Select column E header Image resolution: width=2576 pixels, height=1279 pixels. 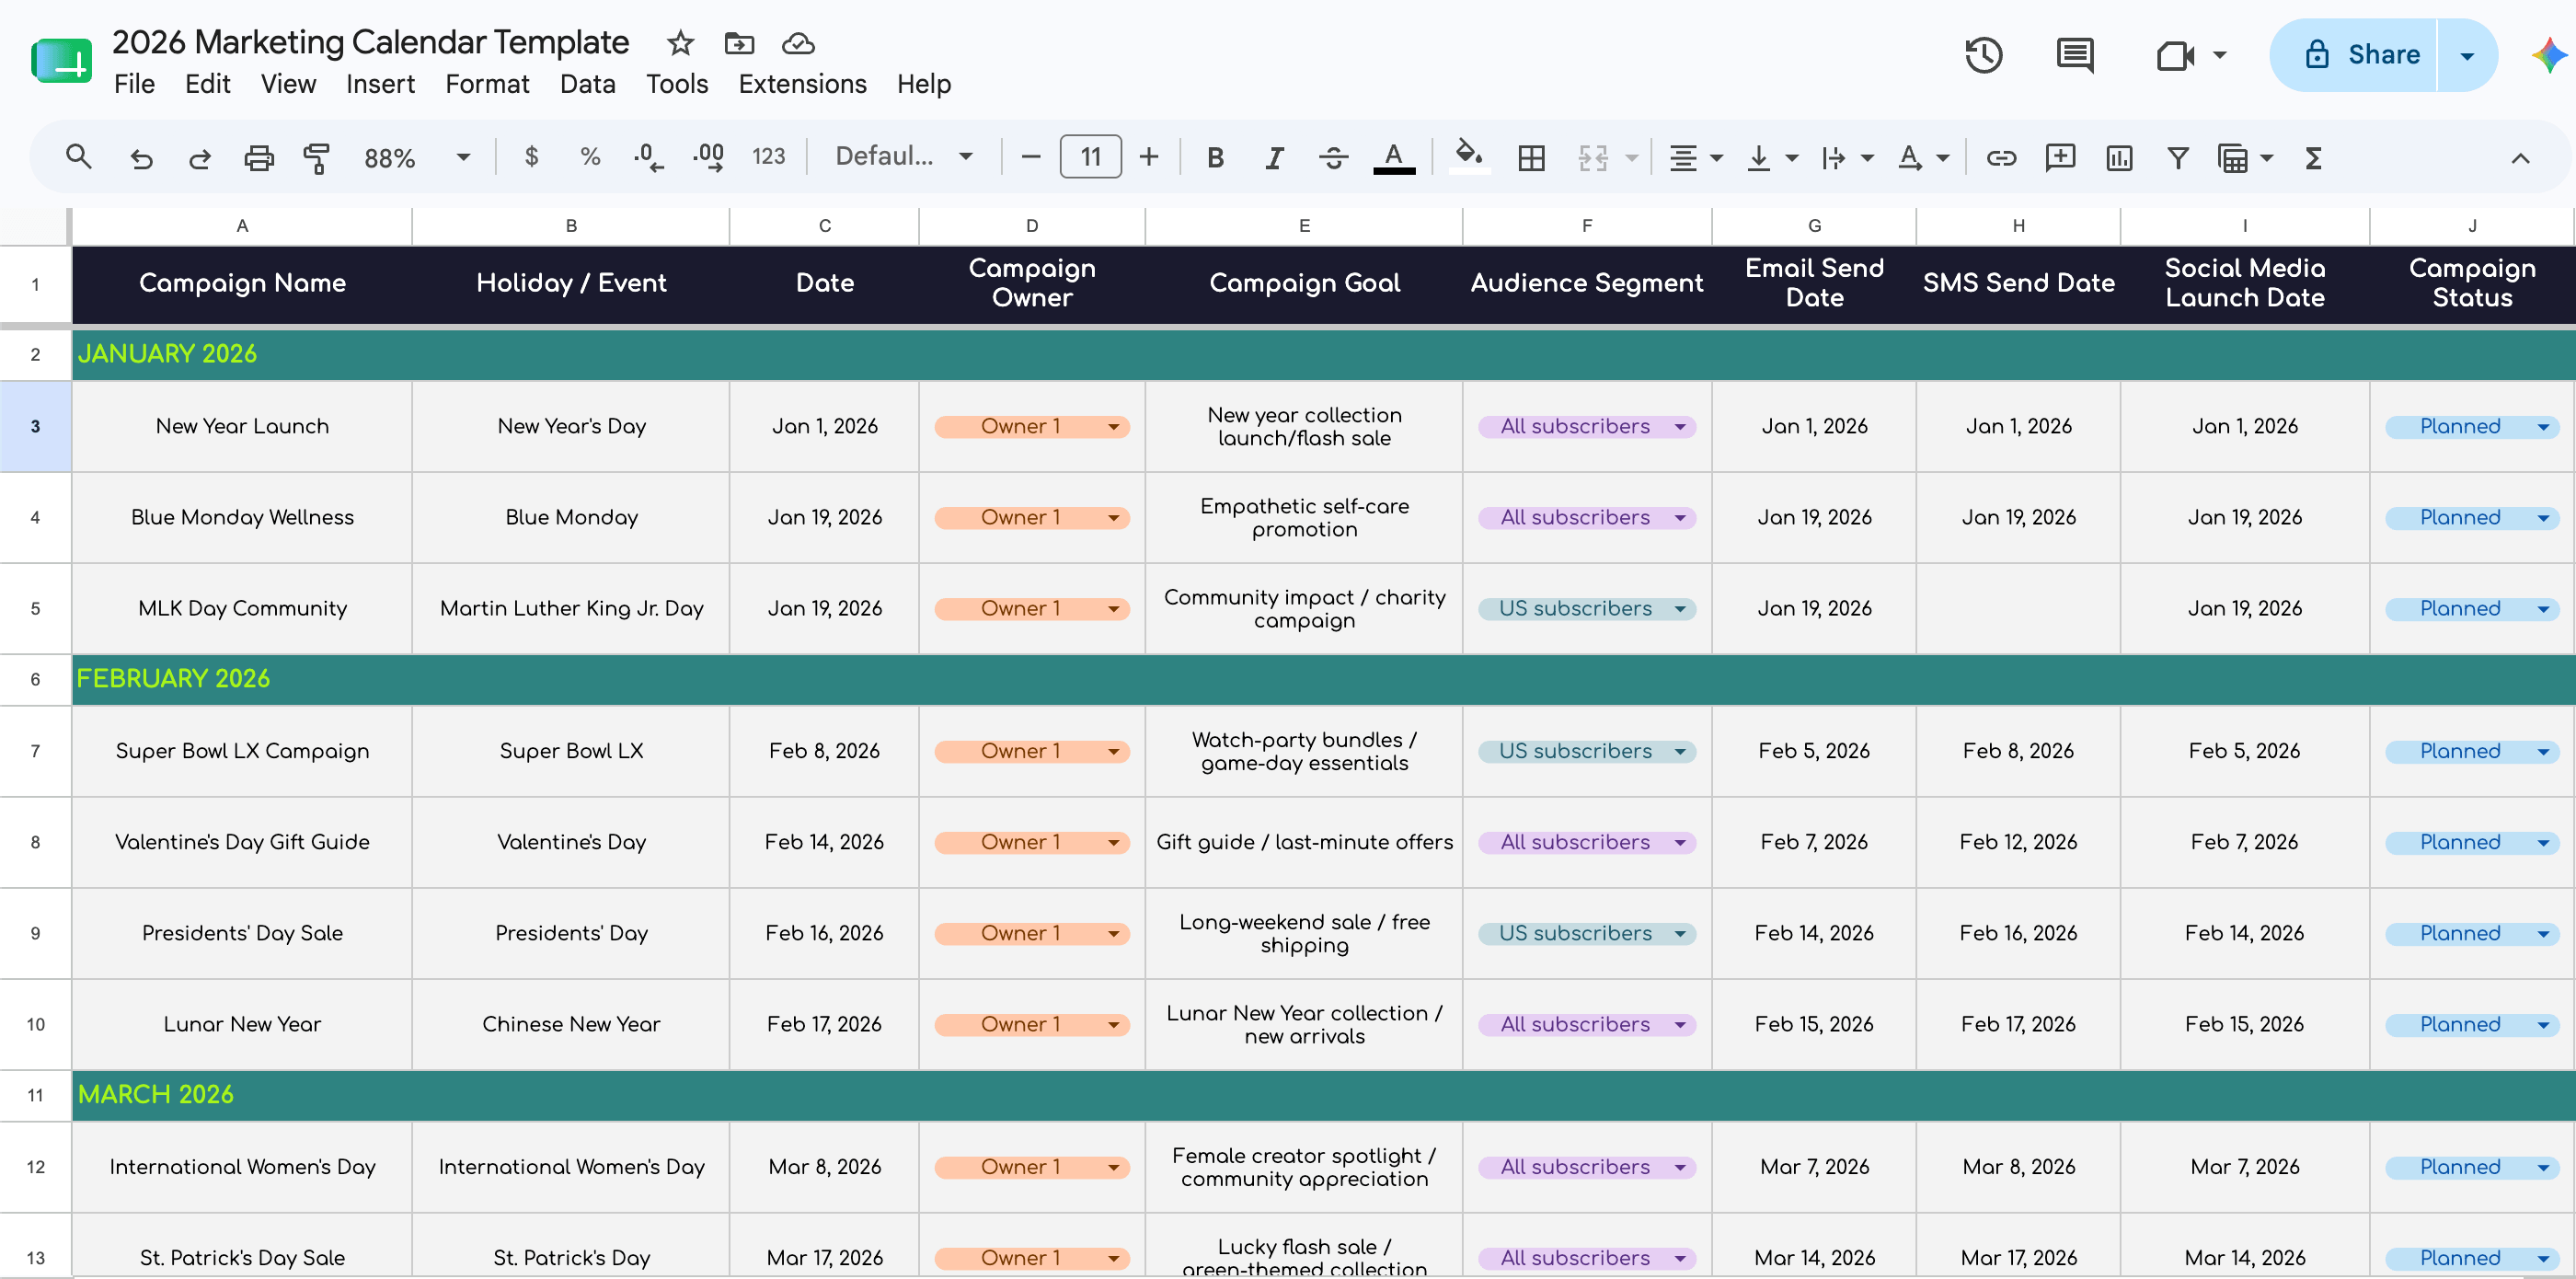click(x=1303, y=226)
